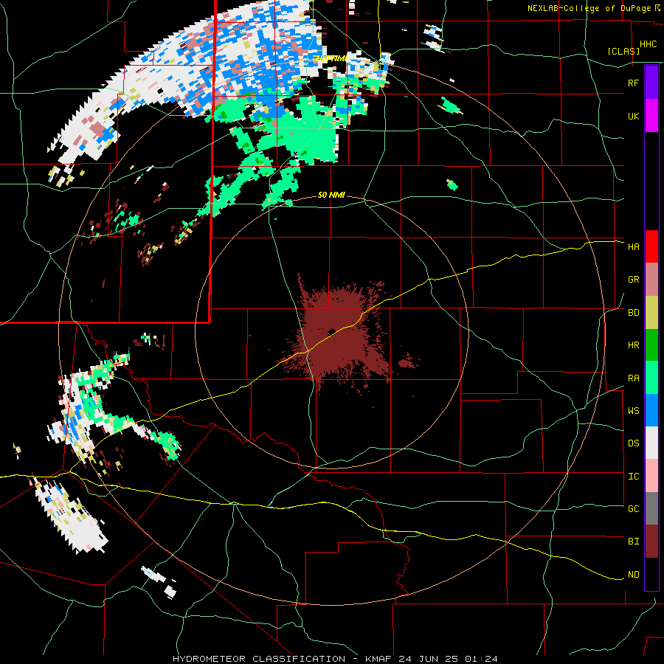
Task: Click the UK legend label
Action: pyautogui.click(x=633, y=116)
